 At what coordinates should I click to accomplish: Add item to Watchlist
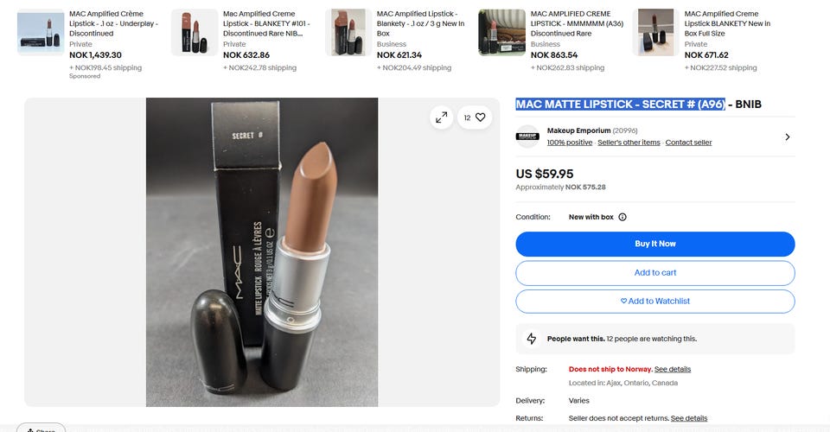click(x=654, y=302)
